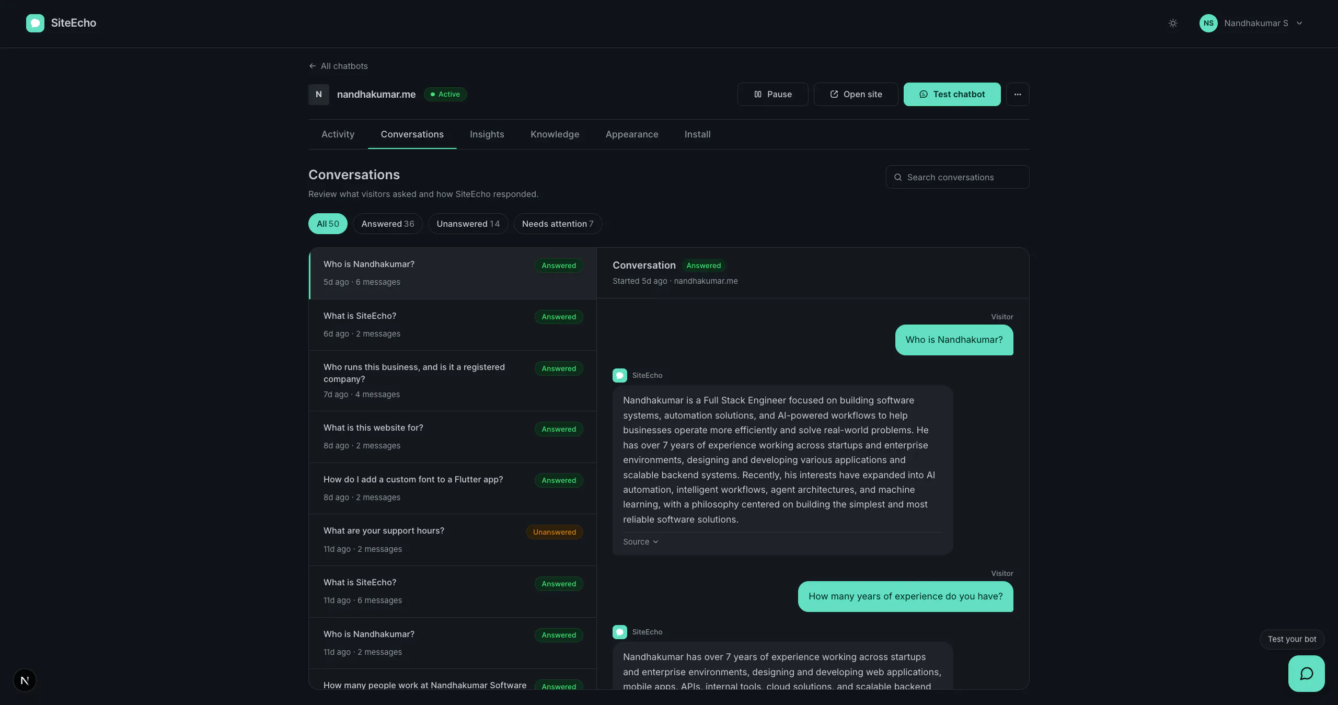Viewport: 1338px width, 705px height.
Task: Open 'What are your support hours?' conversation
Action: [453, 540]
